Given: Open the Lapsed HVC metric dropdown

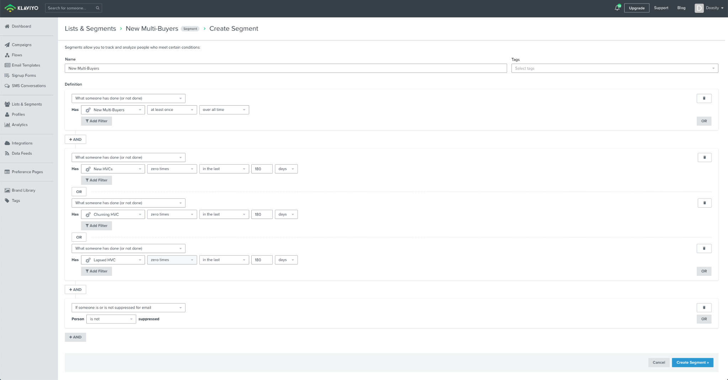Looking at the screenshot, I should [x=113, y=260].
